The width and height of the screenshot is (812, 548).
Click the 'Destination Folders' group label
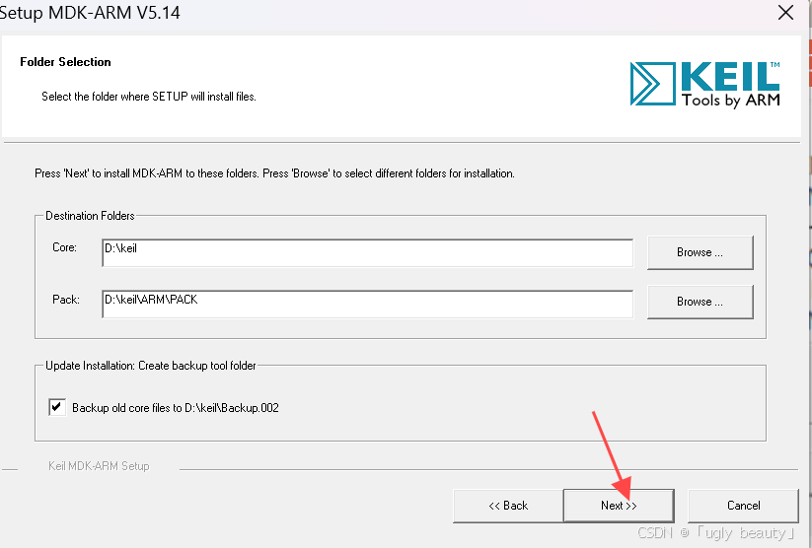tap(90, 216)
